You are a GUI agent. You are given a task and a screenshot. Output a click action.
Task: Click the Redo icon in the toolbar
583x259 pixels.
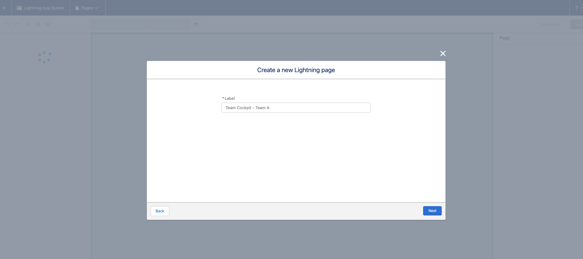click(17, 24)
